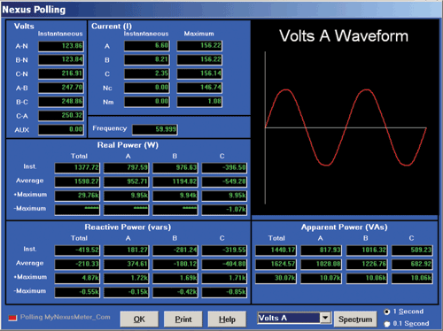The width and height of the screenshot is (443, 331).
Task: Click Real Power total average 1598.27
Action: (77, 181)
